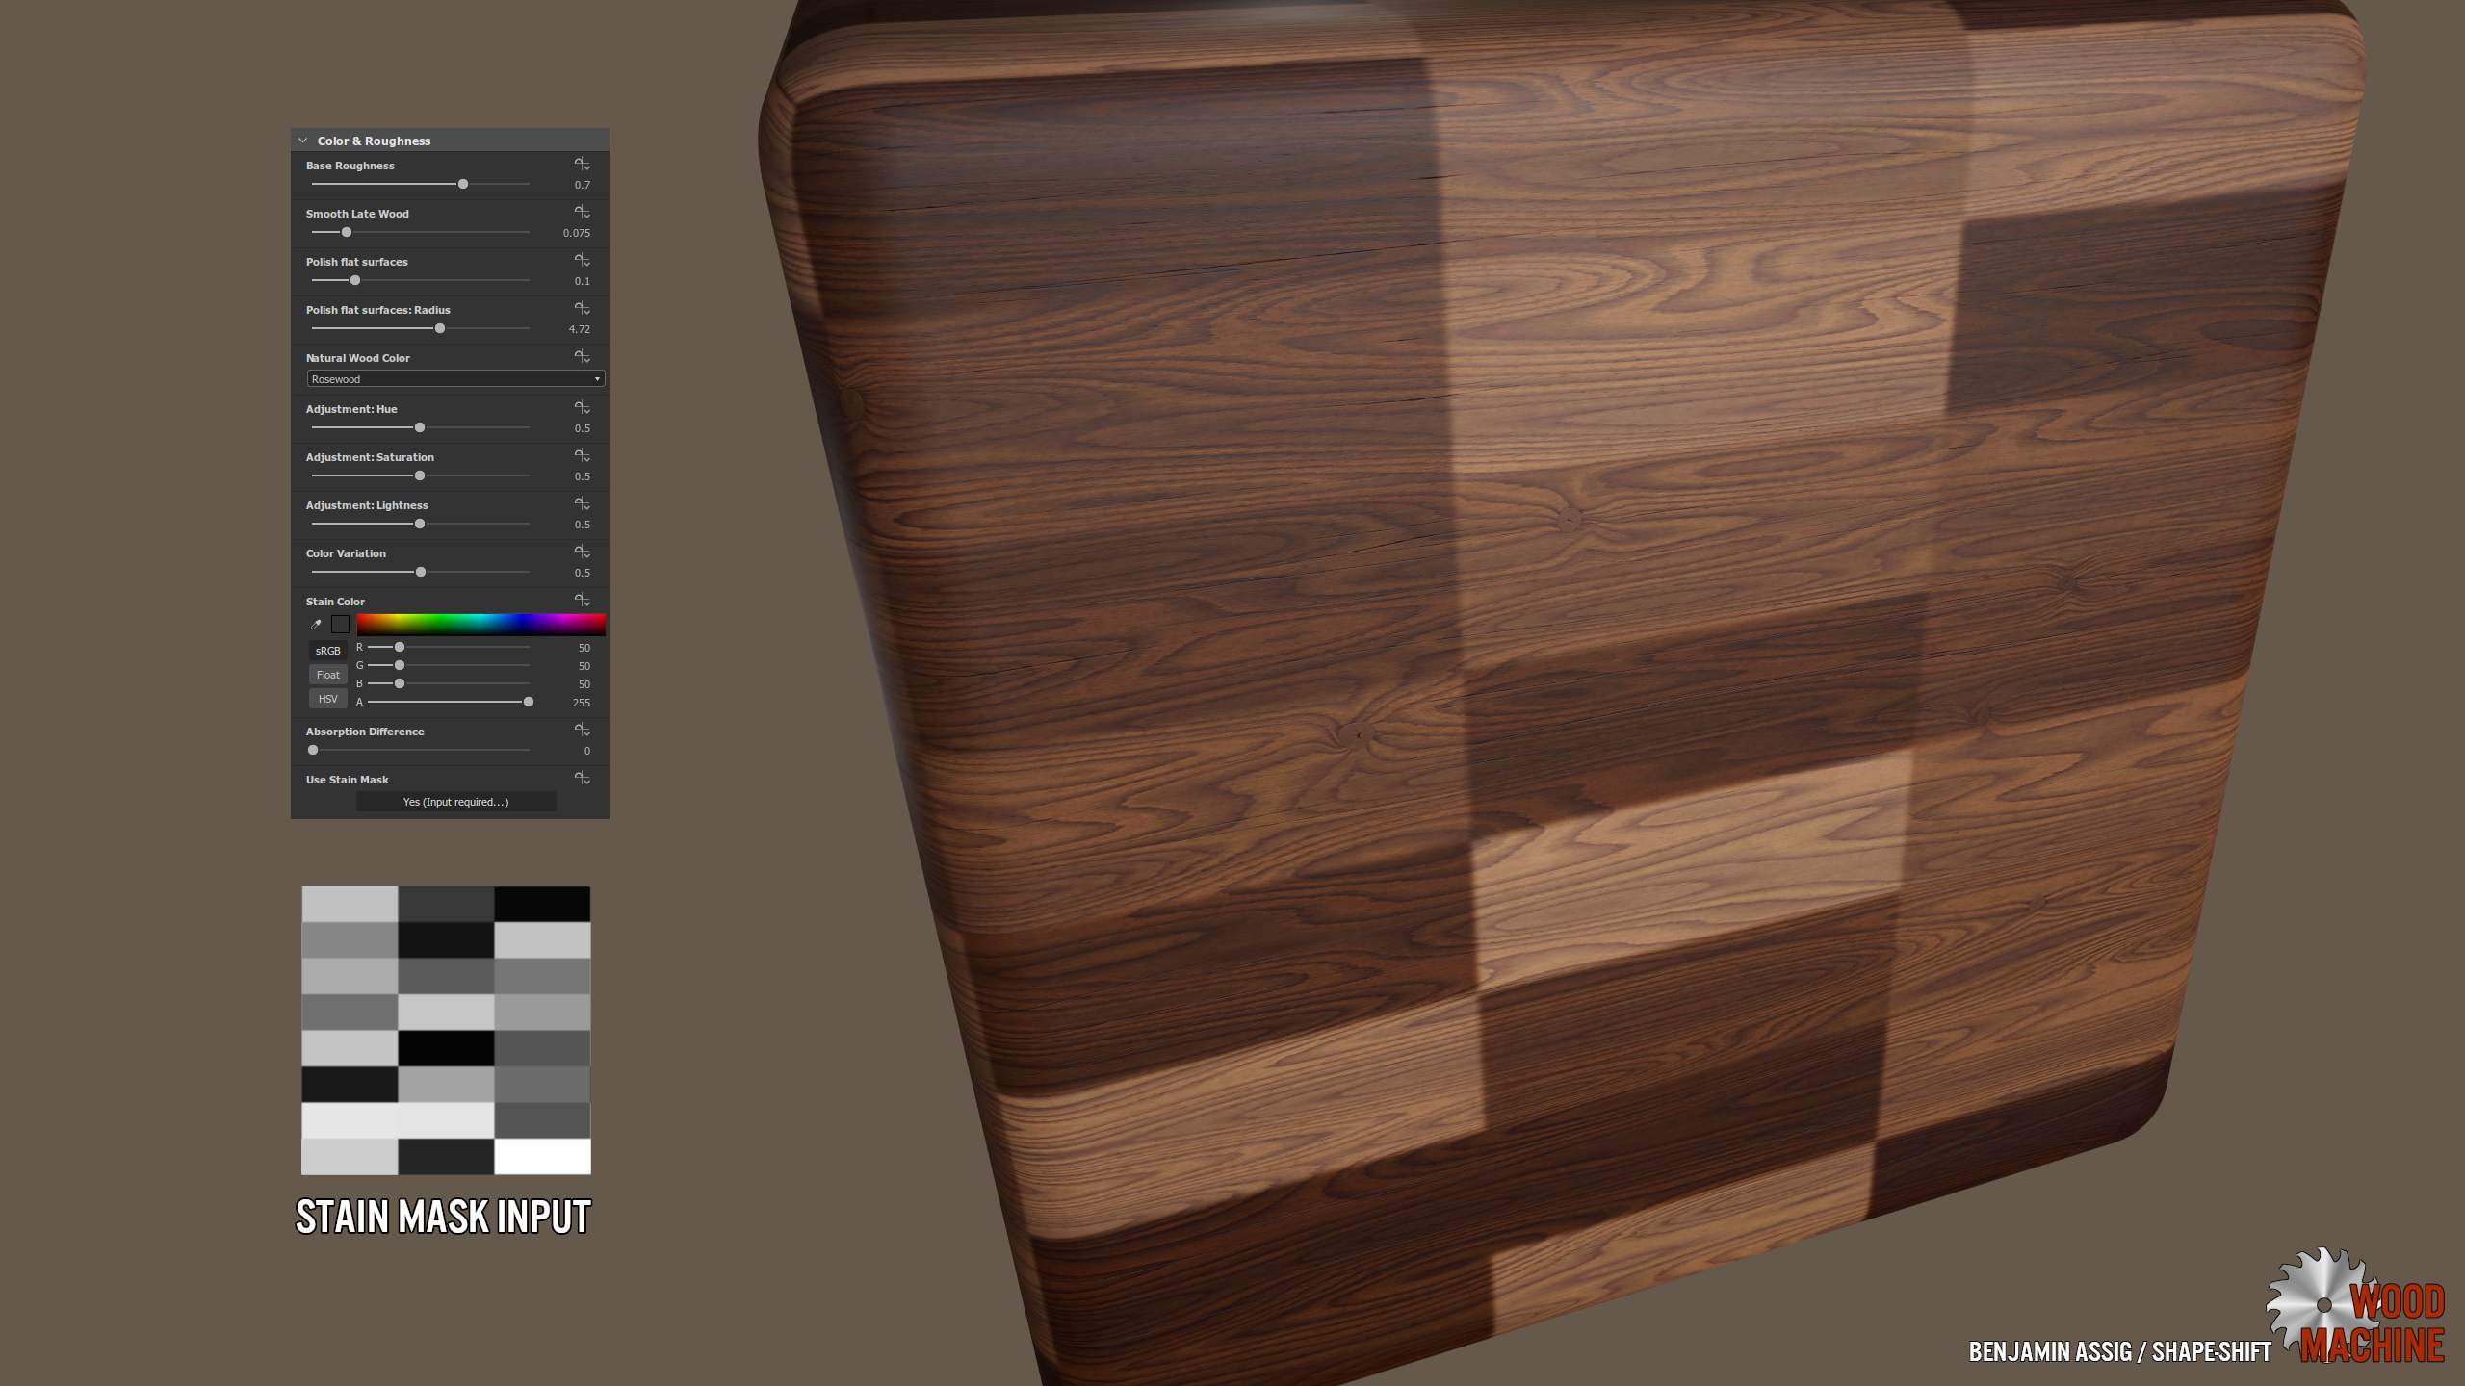Switch color mode to Float
The height and width of the screenshot is (1386, 2465).
(x=327, y=675)
